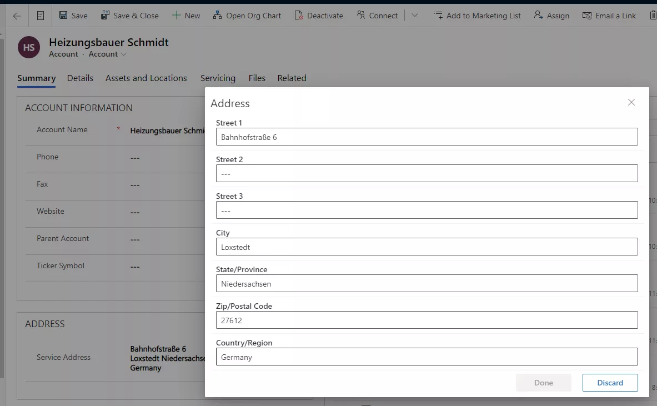Screen dimensions: 657x406
Task: Open the Servicing tab
Action: pyautogui.click(x=218, y=78)
